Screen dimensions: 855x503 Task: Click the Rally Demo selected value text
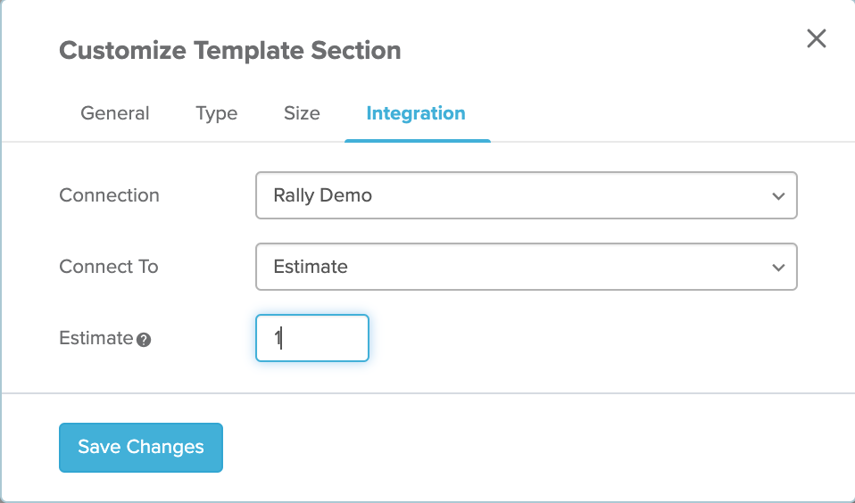tap(323, 195)
